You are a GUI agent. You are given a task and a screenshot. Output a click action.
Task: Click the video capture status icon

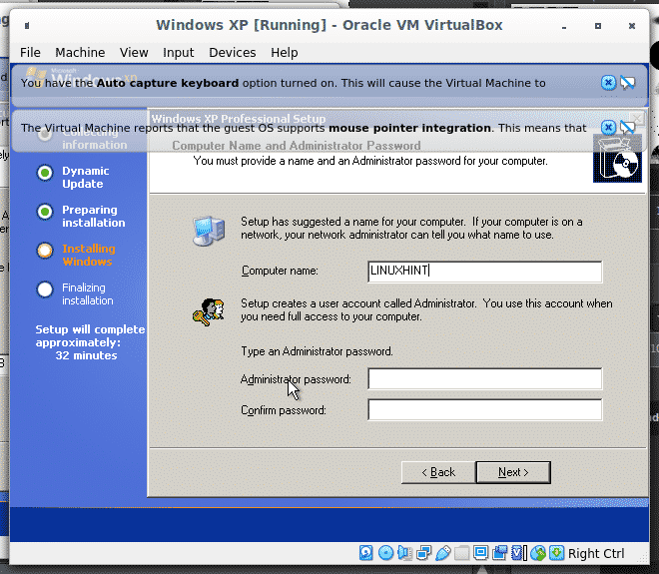click(x=499, y=553)
